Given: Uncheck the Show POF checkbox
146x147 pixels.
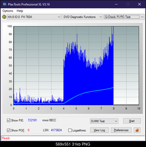Looking at the screenshot, I should click(x=9, y=130).
